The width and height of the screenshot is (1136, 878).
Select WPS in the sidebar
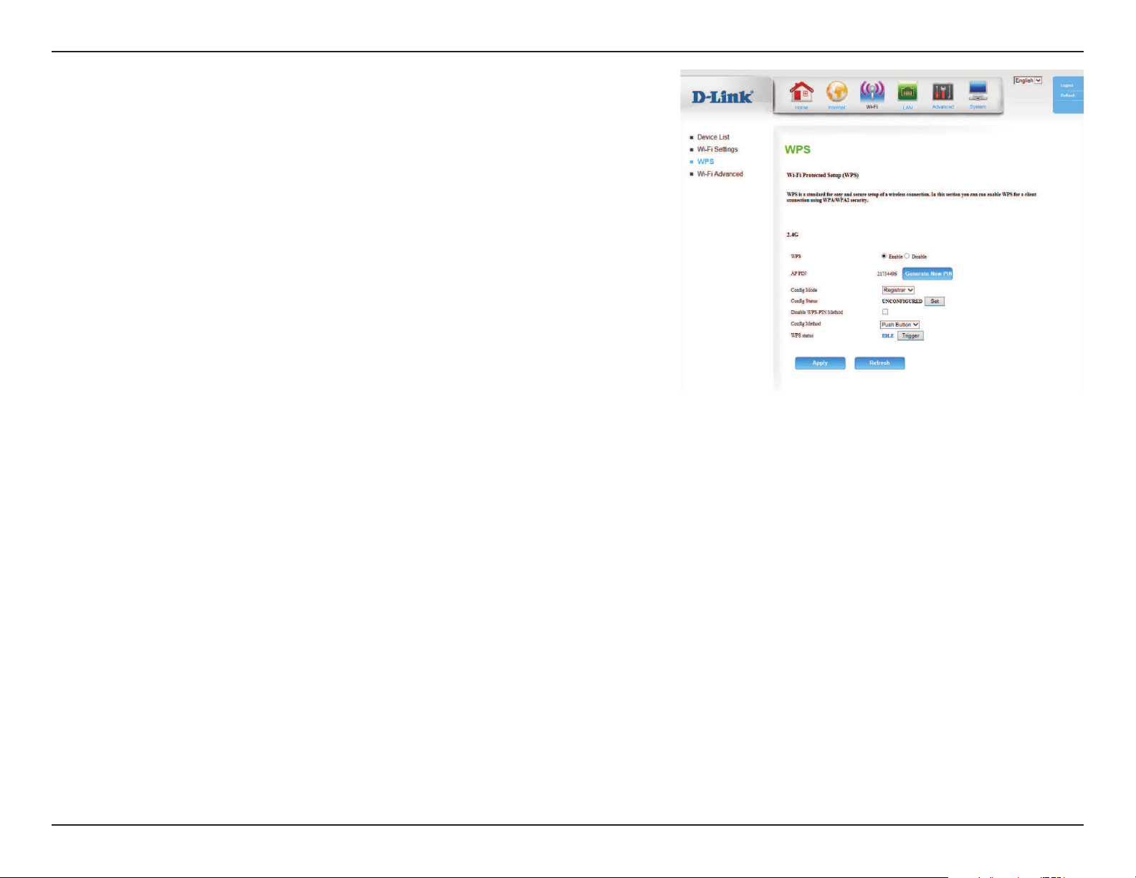pos(705,161)
